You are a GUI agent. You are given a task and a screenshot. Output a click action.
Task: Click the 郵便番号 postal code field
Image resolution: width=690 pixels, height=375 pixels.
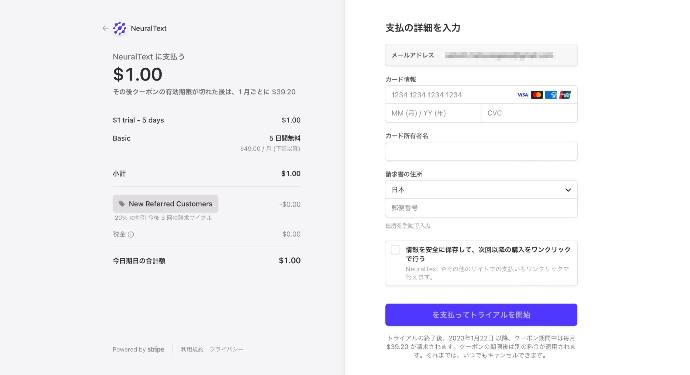pyautogui.click(x=481, y=208)
